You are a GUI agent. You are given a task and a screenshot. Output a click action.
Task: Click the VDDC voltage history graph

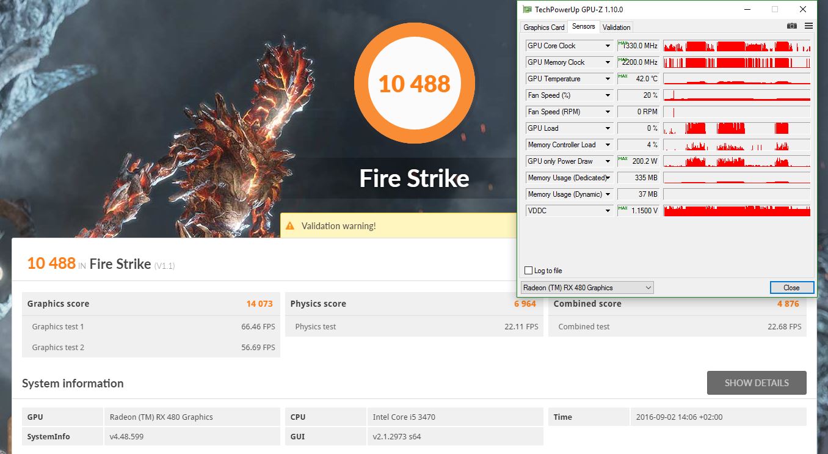tap(737, 211)
